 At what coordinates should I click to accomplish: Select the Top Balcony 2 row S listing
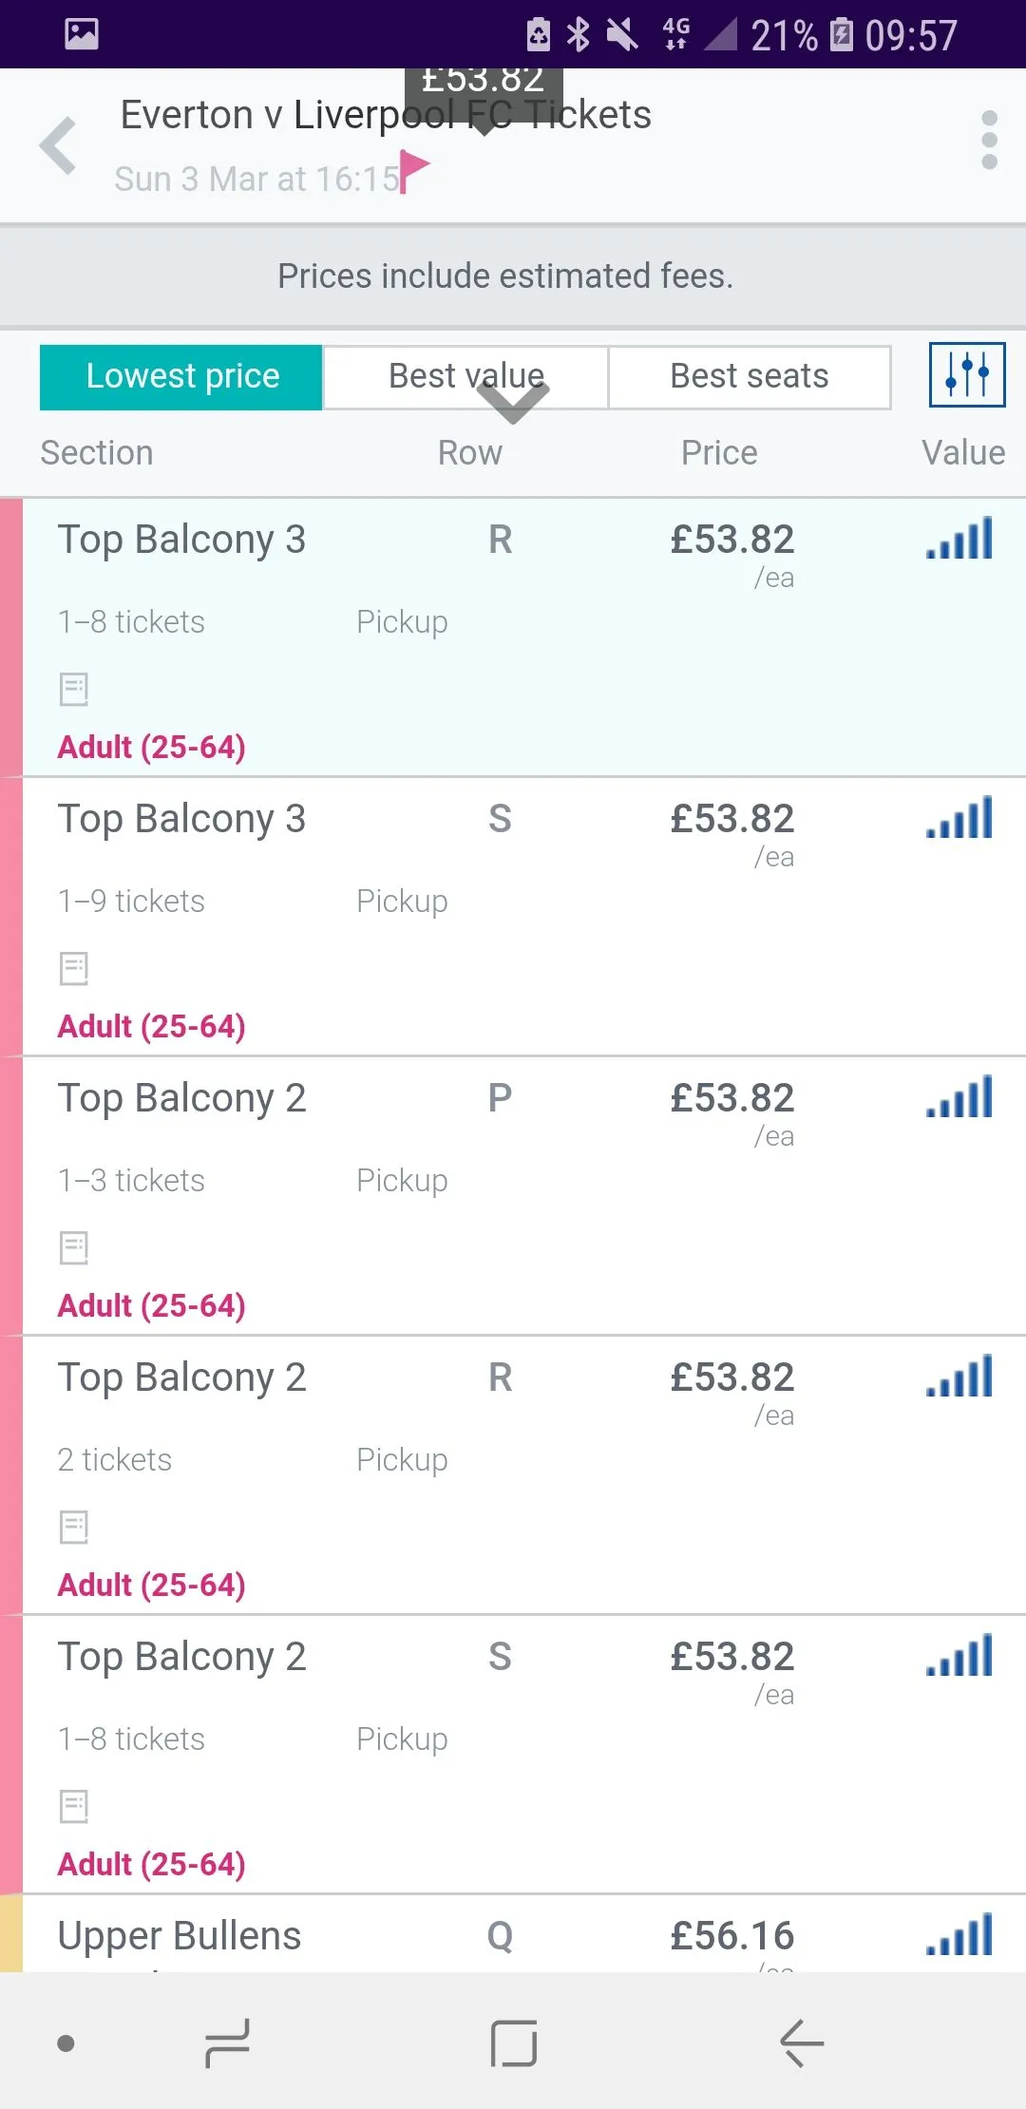[513, 1754]
